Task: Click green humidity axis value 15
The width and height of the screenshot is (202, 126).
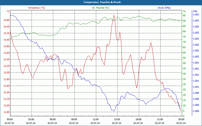Action: click(x=184, y=100)
